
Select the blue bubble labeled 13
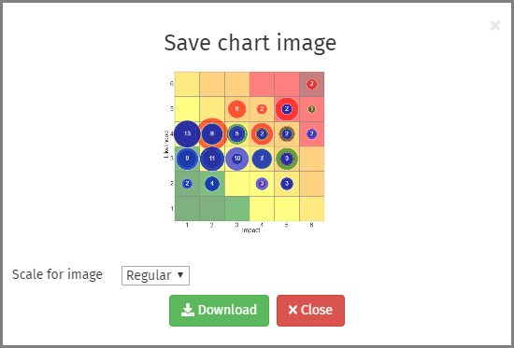tap(187, 133)
